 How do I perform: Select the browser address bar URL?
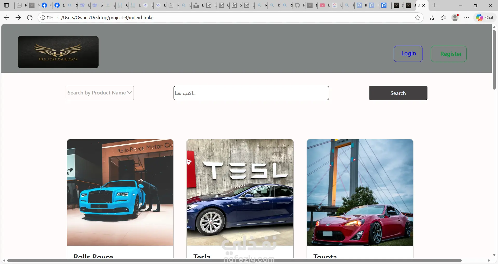(105, 18)
